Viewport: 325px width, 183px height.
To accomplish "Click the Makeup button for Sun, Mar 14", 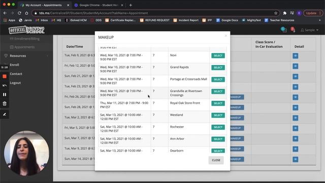I will 237,159.
